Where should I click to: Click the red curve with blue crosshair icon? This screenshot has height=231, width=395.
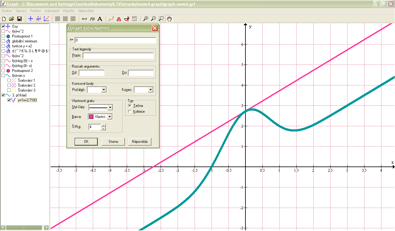coord(38,19)
